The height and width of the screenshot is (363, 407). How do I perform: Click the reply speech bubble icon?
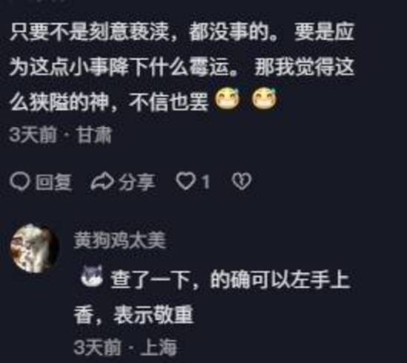[x=19, y=182]
